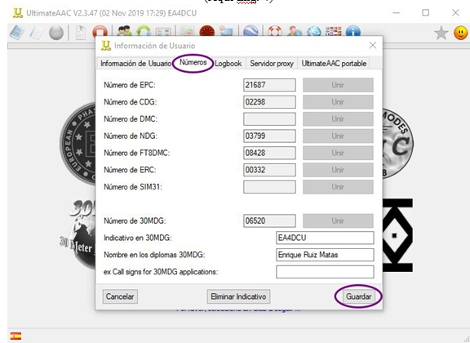
Task: Click the Spanish flag in status bar
Action: 16,336
